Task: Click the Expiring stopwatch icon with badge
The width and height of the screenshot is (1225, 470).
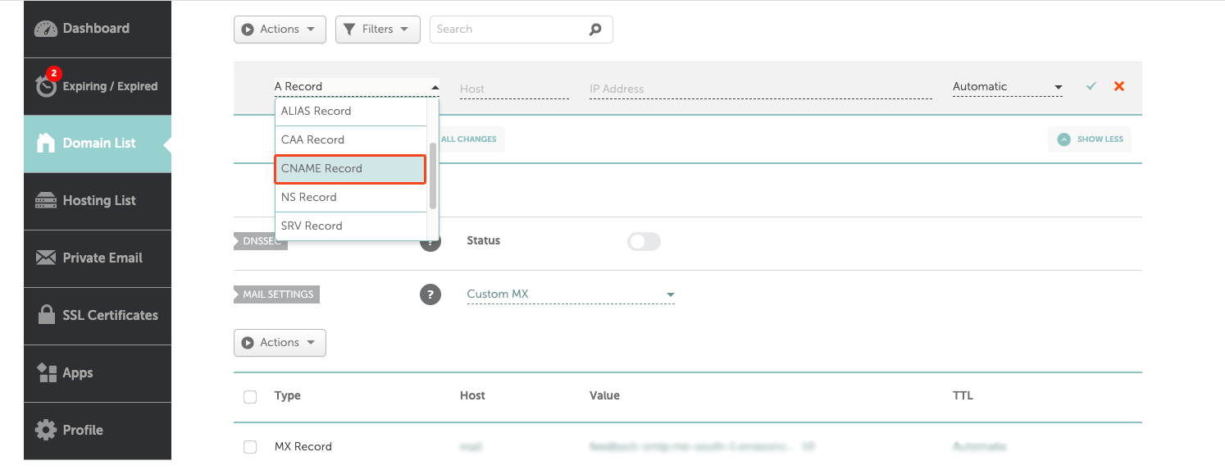Action: [x=47, y=83]
